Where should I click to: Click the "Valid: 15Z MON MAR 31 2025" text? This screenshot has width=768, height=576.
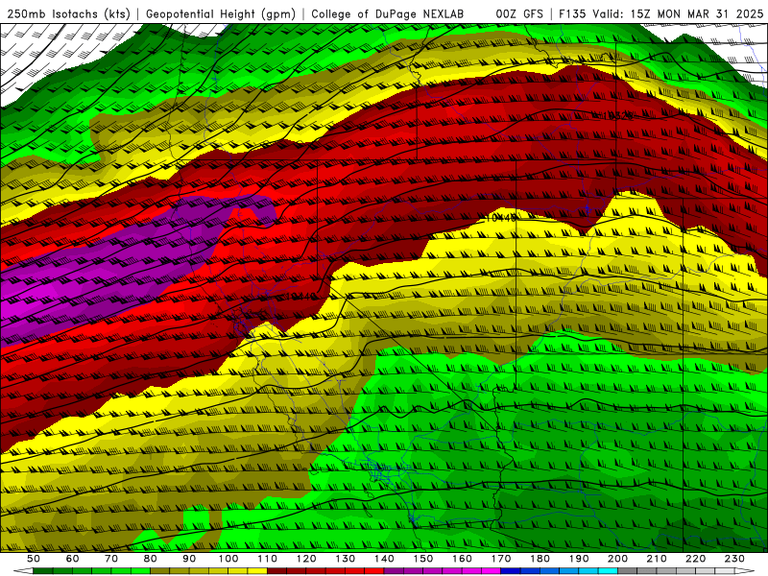(678, 13)
